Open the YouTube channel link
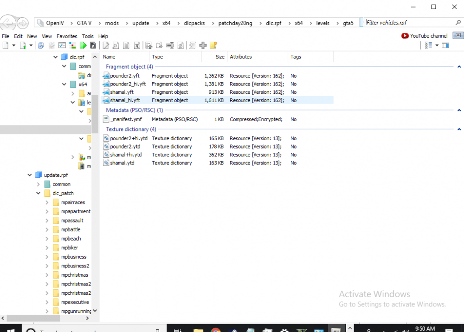 tap(425, 36)
